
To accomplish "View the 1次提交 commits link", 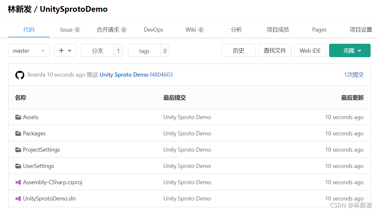I will [354, 75].
